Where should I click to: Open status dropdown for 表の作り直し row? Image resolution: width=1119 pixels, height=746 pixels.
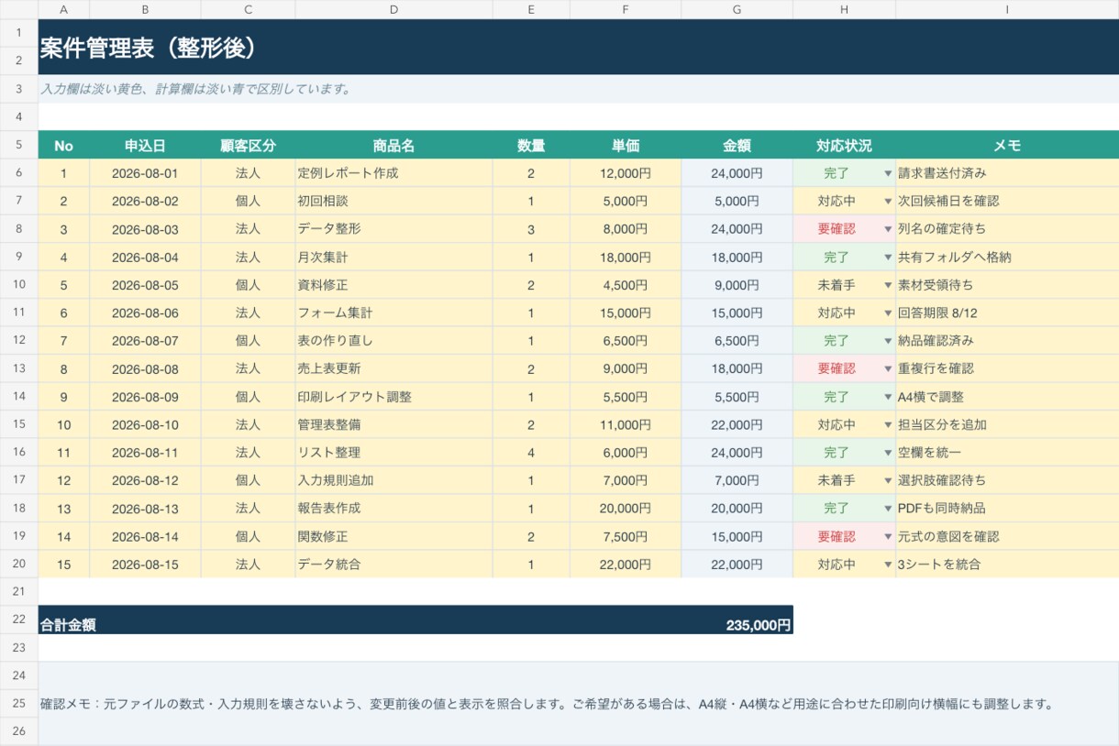887,341
